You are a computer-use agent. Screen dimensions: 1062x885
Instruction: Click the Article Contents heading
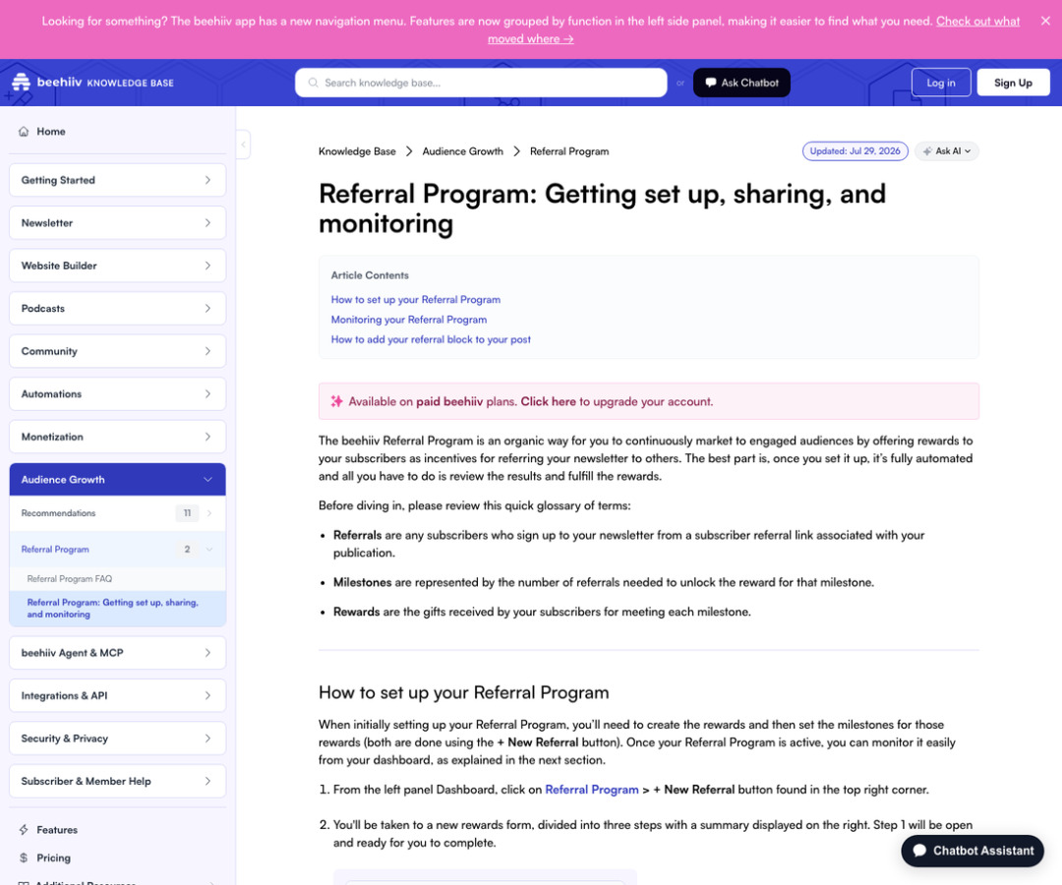pyautogui.click(x=370, y=275)
